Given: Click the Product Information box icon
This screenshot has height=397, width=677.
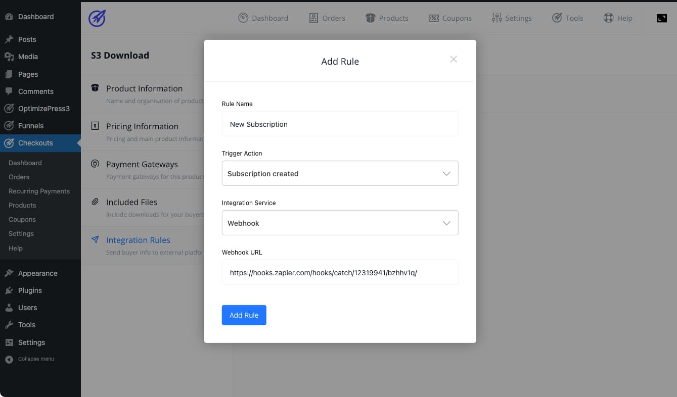Looking at the screenshot, I should pyautogui.click(x=95, y=88).
